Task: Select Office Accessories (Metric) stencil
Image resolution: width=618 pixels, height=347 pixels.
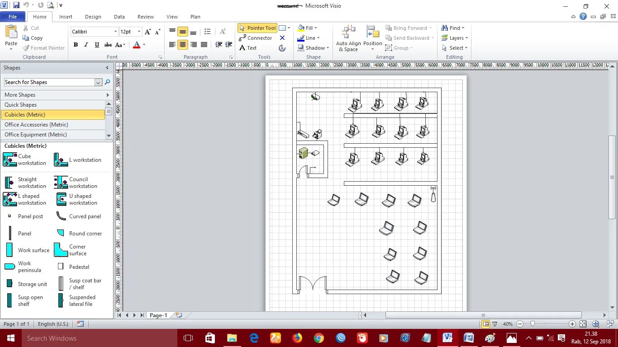Action: tap(53, 125)
